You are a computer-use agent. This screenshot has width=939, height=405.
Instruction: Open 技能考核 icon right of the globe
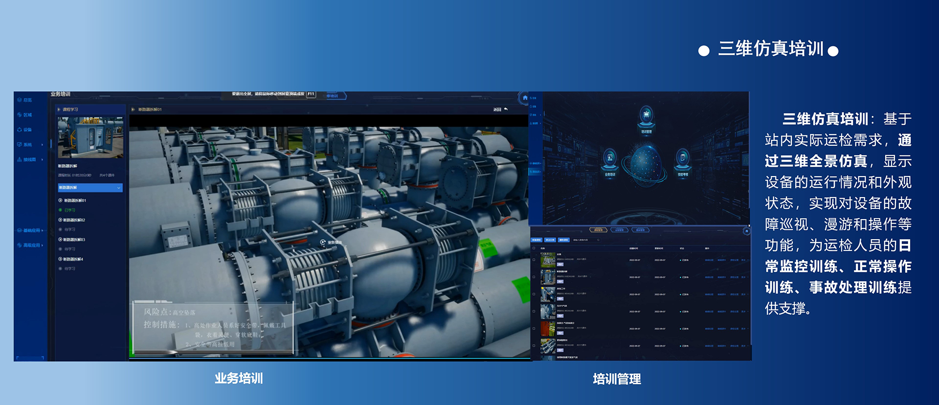click(x=683, y=158)
